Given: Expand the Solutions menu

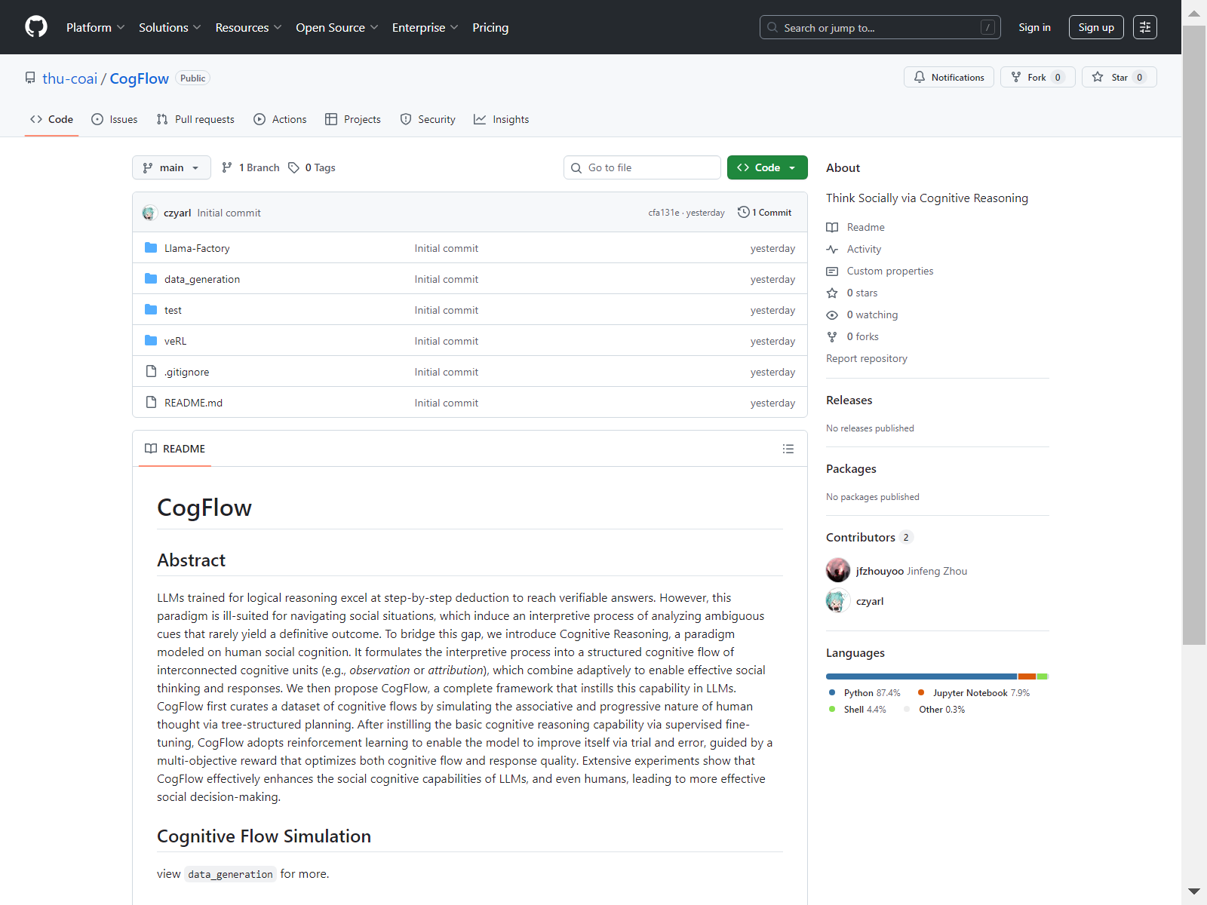Looking at the screenshot, I should pos(170,27).
